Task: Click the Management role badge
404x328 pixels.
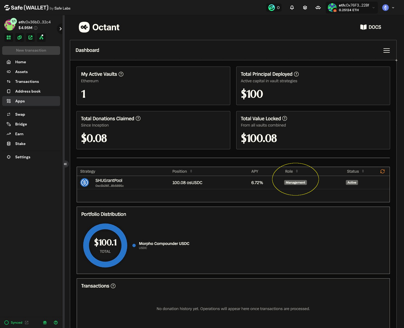Action: pyautogui.click(x=296, y=182)
